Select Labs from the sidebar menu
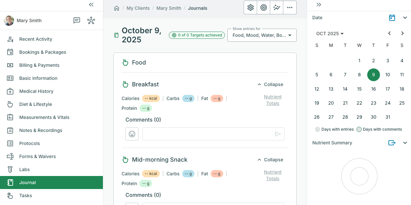The width and height of the screenshot is (411, 205). 25,169
